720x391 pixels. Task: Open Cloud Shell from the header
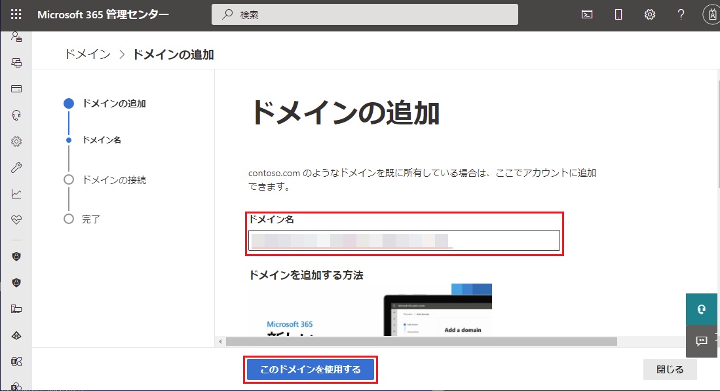pyautogui.click(x=587, y=14)
